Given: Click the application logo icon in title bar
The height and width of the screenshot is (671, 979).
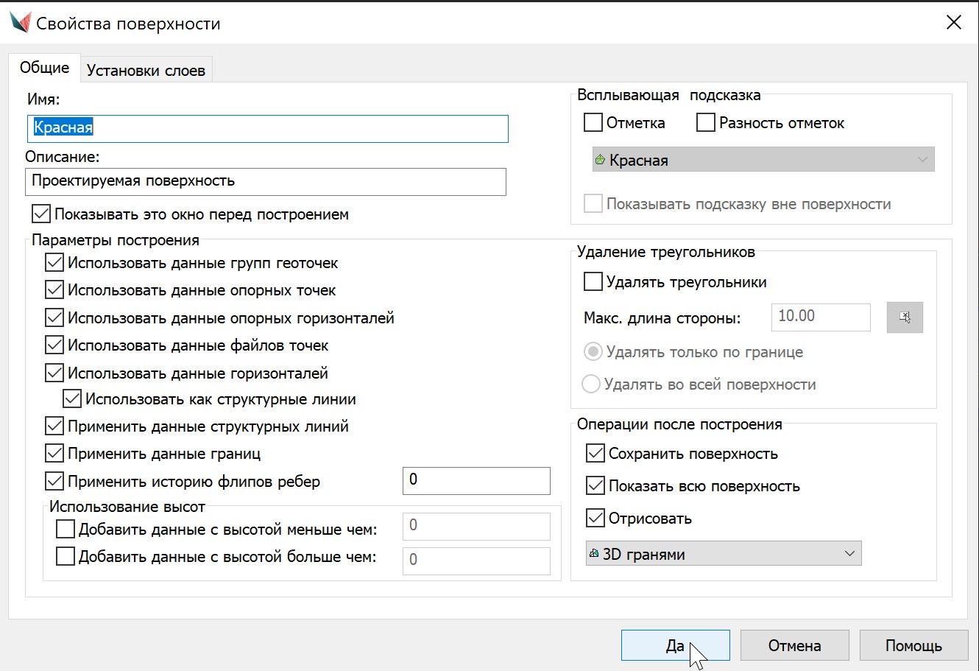Looking at the screenshot, I should [20, 23].
